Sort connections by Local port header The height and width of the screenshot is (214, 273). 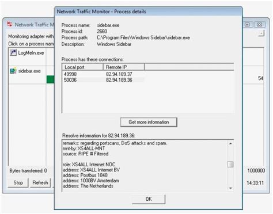(x=82, y=67)
